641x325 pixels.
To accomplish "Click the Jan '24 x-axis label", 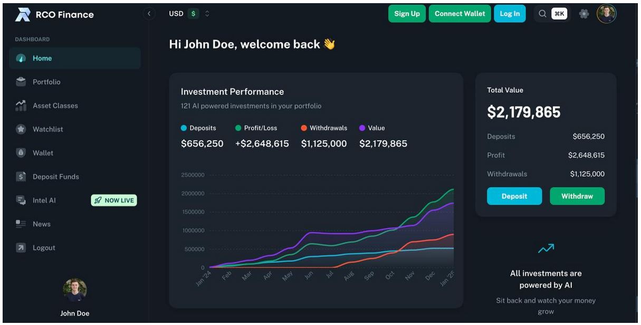I will coord(204,278).
